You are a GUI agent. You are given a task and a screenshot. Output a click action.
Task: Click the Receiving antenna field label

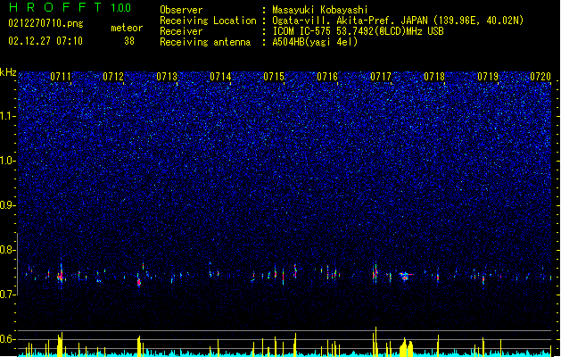(x=205, y=42)
